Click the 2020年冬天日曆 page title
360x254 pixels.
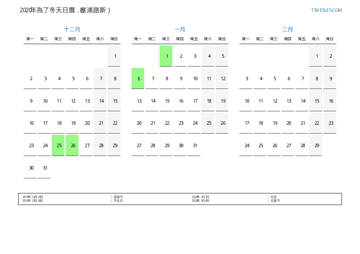point(65,10)
